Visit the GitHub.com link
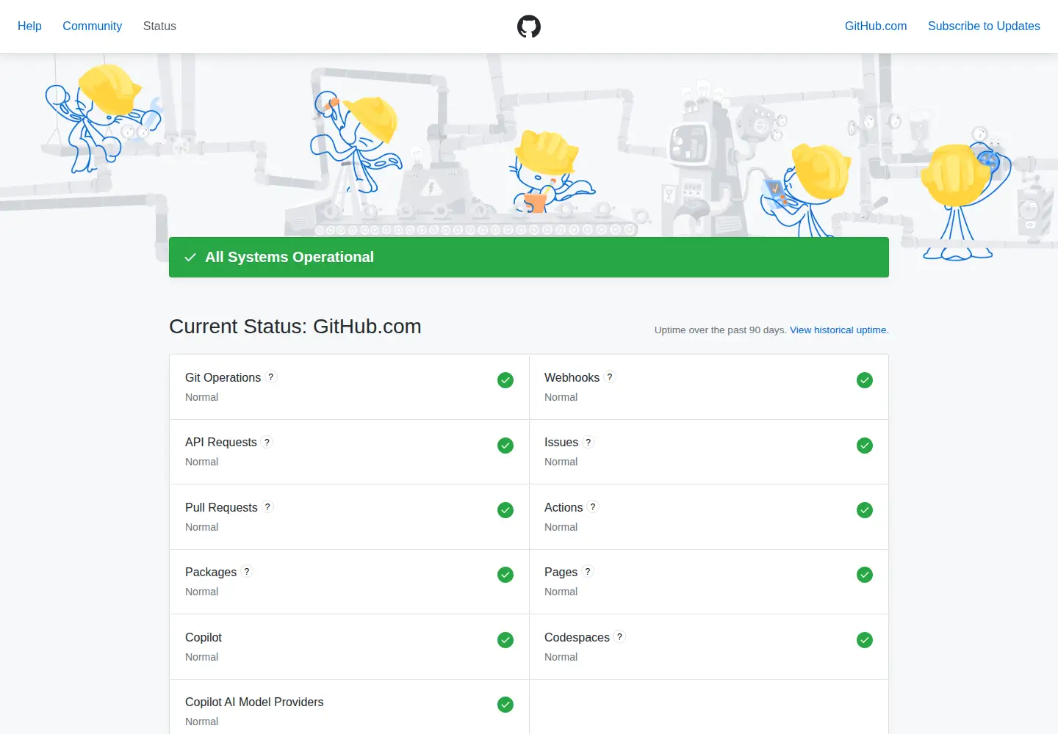Image resolution: width=1058 pixels, height=734 pixels. [876, 26]
